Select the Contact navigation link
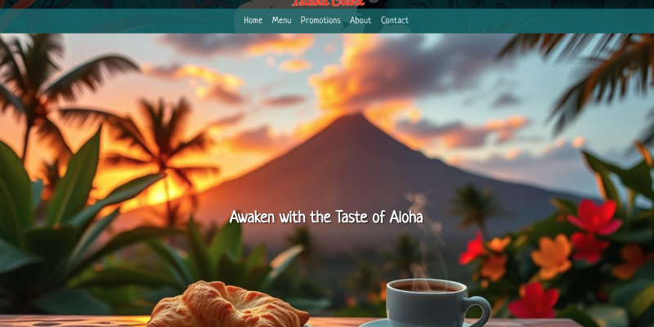Viewport: 654px width, 327px height. point(395,20)
